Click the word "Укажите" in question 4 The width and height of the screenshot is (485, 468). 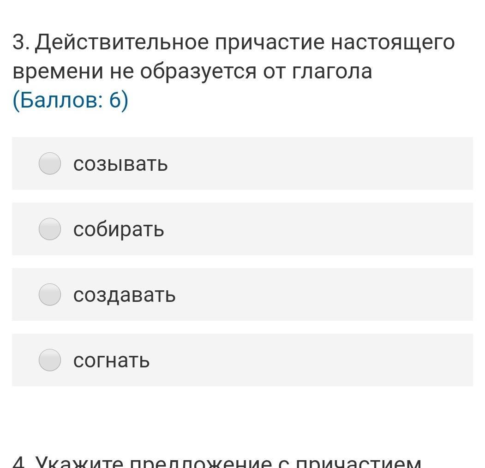79,462
